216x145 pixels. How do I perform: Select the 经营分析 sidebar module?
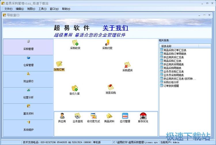(28, 95)
